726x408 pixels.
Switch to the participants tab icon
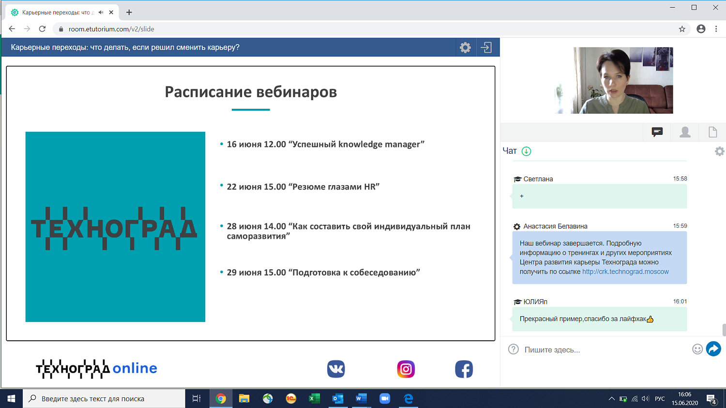pyautogui.click(x=685, y=132)
